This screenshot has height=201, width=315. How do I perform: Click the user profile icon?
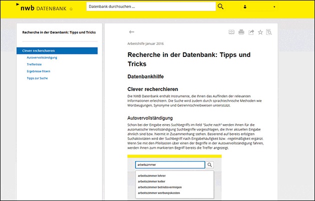[245, 7]
